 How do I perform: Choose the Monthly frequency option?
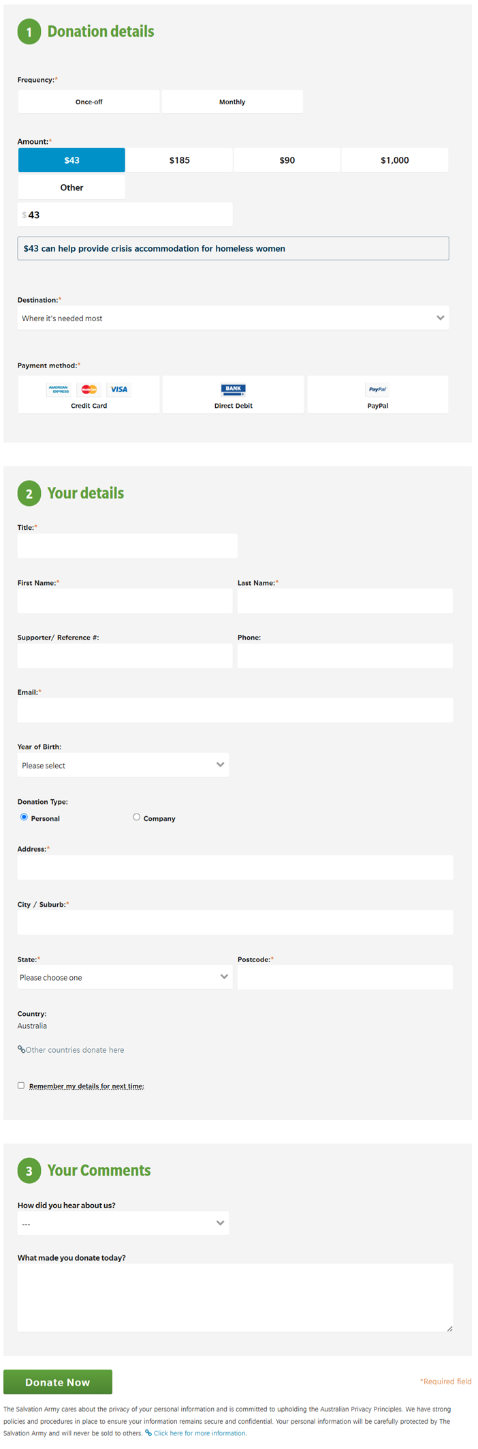point(232,102)
